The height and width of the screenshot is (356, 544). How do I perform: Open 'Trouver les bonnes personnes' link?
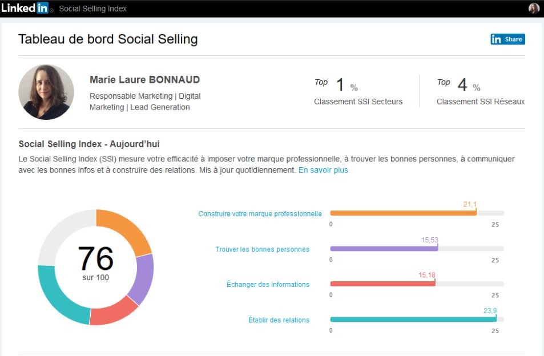262,249
